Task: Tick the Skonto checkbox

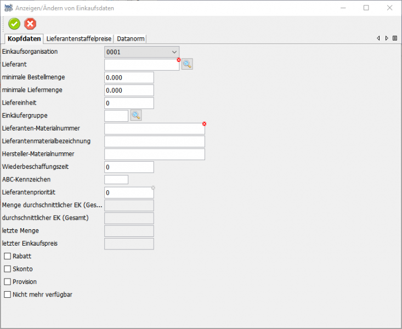Action: [8, 269]
